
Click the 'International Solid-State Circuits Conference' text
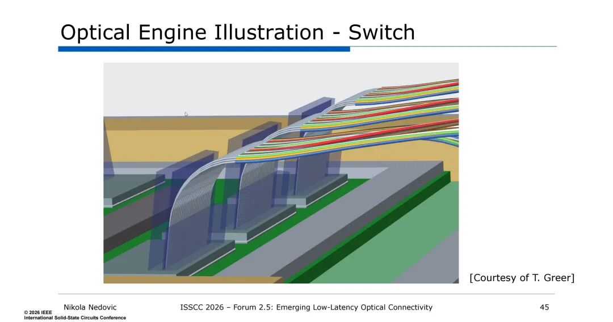75,317
